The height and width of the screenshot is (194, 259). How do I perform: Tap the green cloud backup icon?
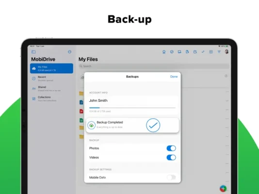coord(91,125)
